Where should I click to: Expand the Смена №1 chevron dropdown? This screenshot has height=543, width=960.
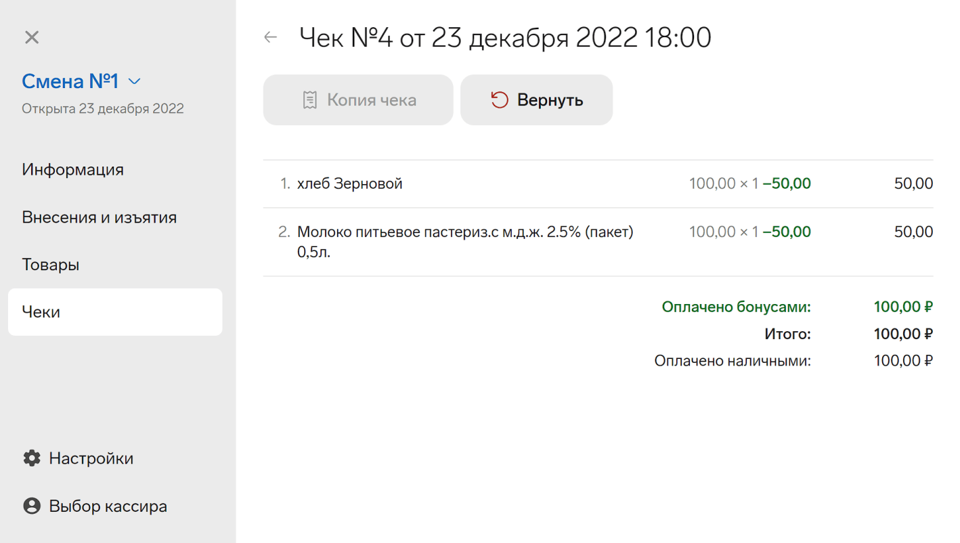pos(135,82)
